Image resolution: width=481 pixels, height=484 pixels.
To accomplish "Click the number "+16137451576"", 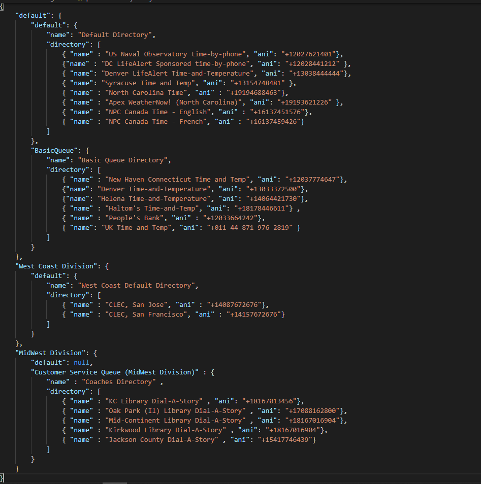I will [277, 112].
